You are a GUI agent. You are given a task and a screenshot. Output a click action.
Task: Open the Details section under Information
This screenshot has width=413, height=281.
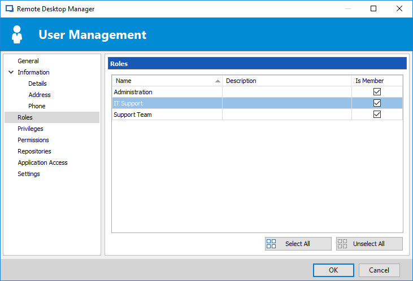point(37,84)
